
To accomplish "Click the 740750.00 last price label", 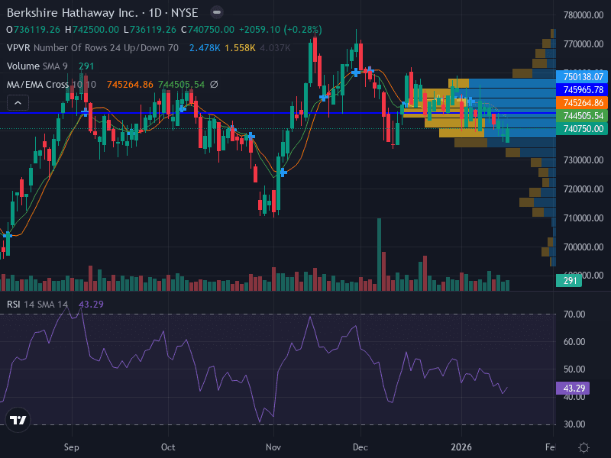I will click(x=582, y=128).
